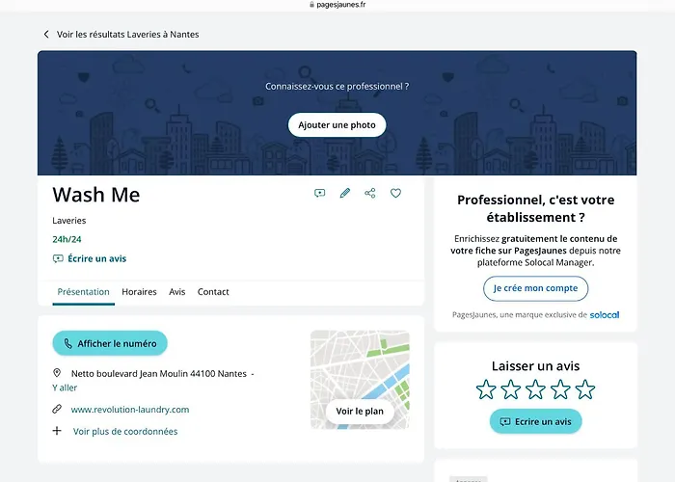Screen dimensions: 675x482
Task: Open the Présentation tab
Action: point(83,292)
